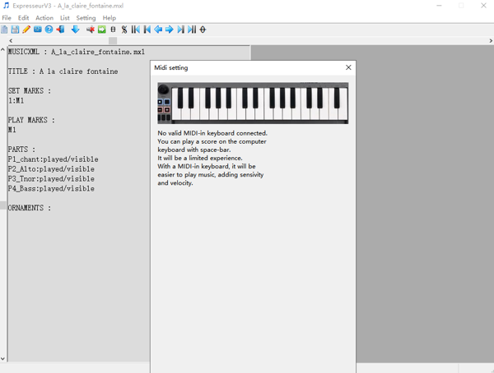Jump to the first section icon
The height and width of the screenshot is (373, 494).
(x=136, y=30)
